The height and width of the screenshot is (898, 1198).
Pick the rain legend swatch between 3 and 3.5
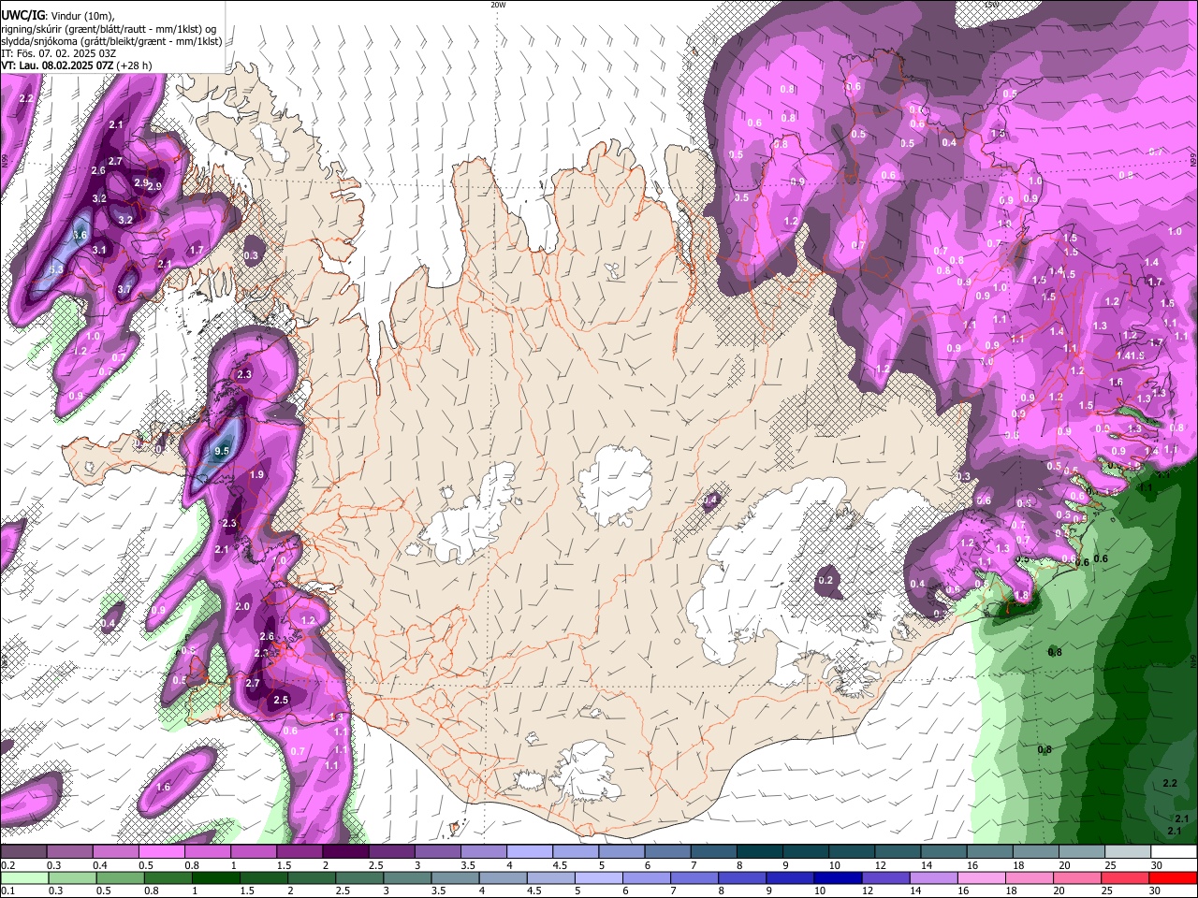pos(408,878)
